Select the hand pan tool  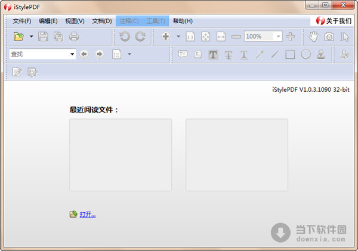(313, 36)
